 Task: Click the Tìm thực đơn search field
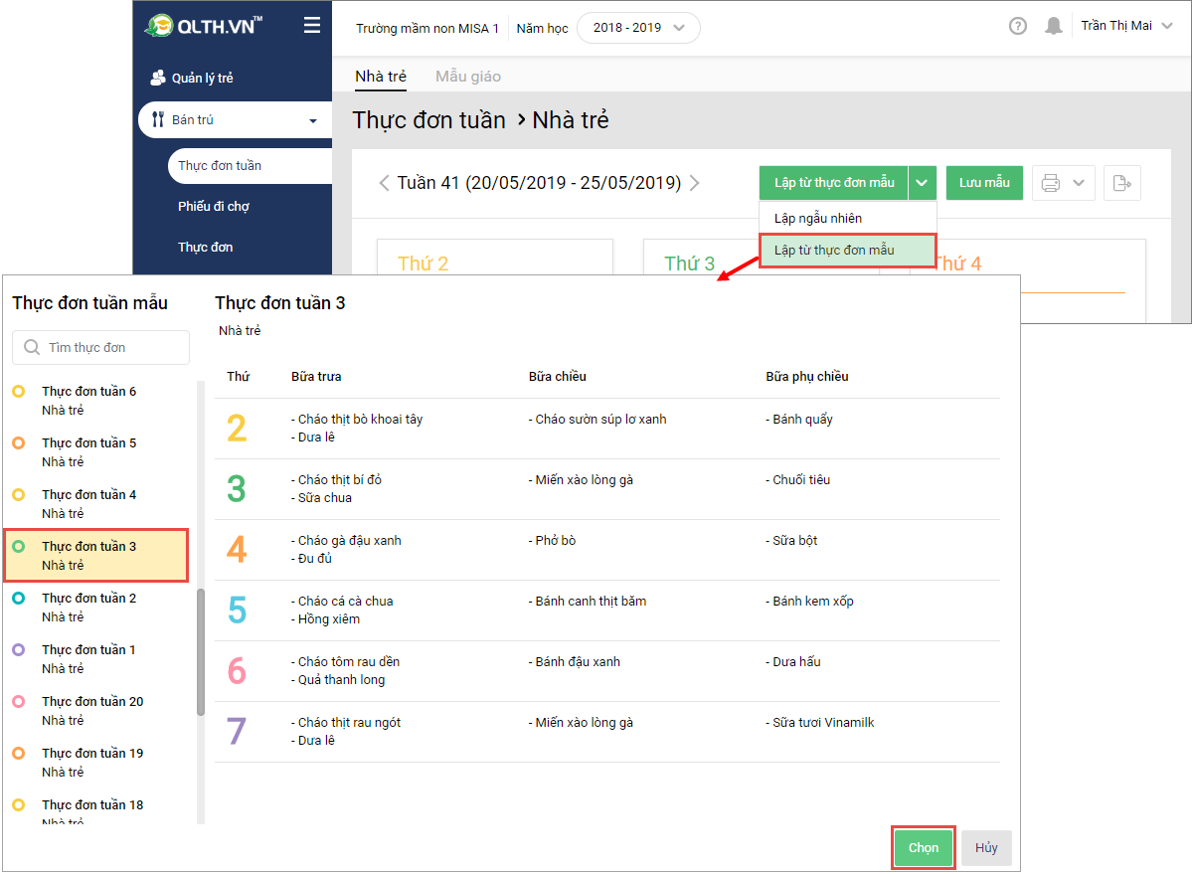pos(101,347)
